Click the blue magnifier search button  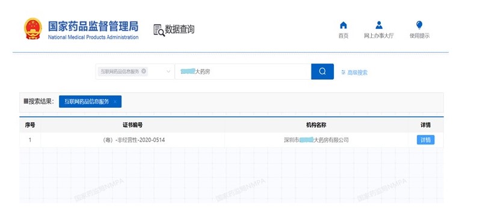pyautogui.click(x=322, y=71)
